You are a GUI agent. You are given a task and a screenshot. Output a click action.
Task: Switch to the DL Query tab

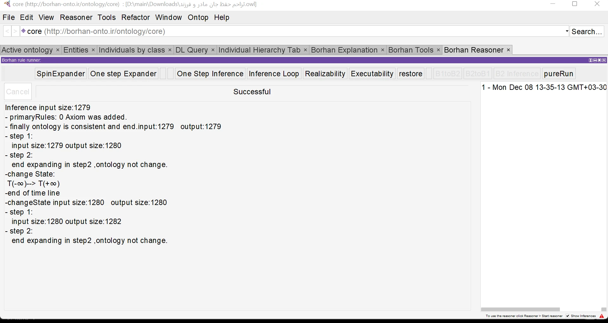(192, 50)
